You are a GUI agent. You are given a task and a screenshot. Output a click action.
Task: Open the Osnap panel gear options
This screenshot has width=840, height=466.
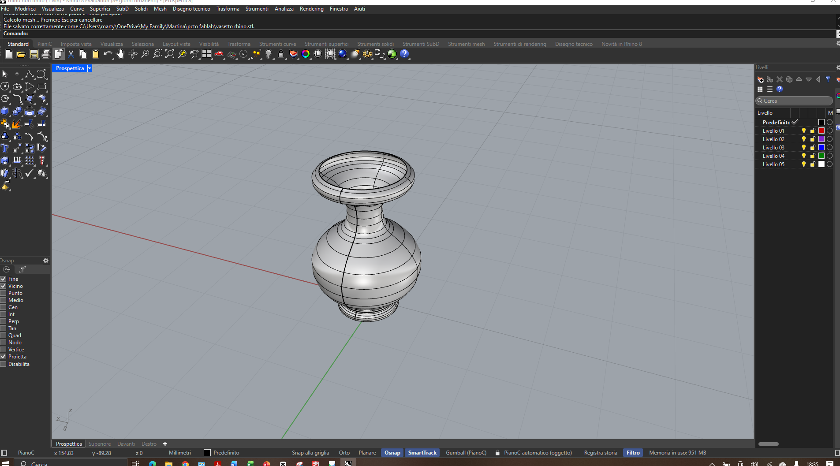click(x=46, y=261)
